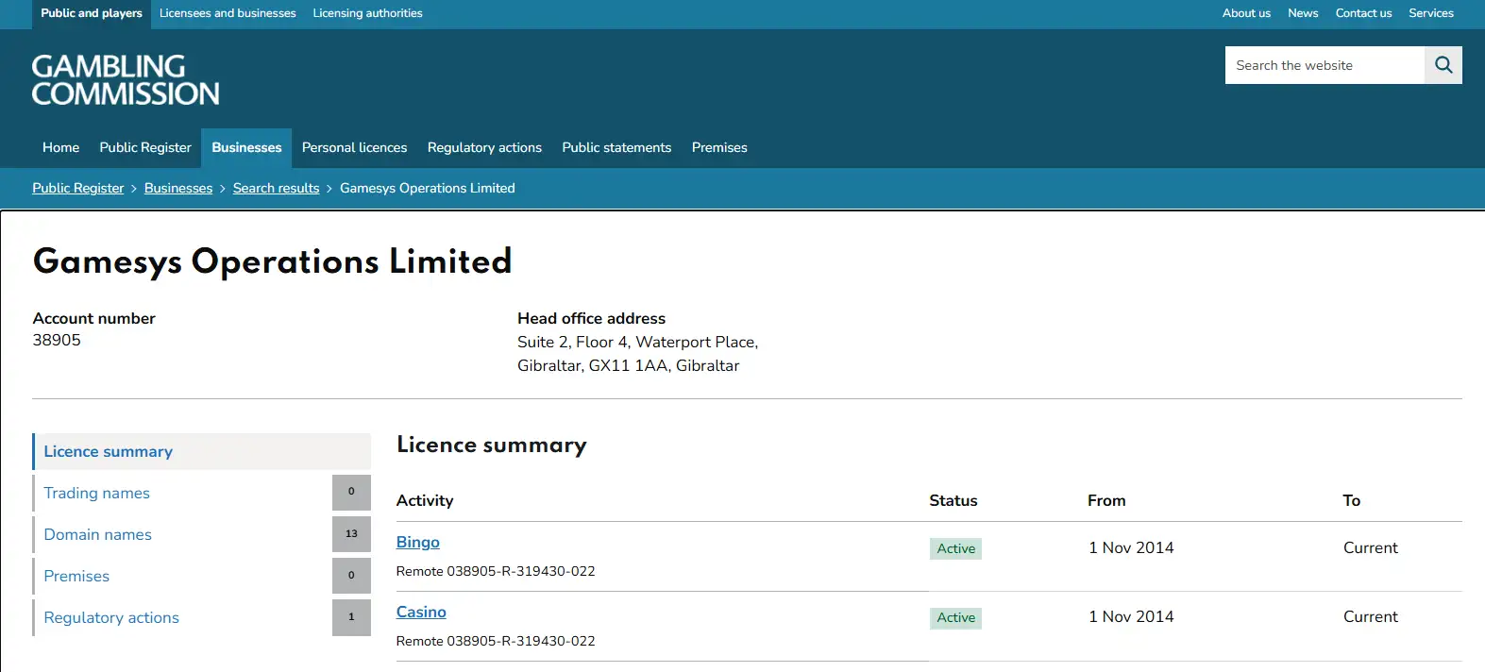The width and height of the screenshot is (1485, 672).
Task: Focus the Search the website field
Action: pyautogui.click(x=1325, y=65)
